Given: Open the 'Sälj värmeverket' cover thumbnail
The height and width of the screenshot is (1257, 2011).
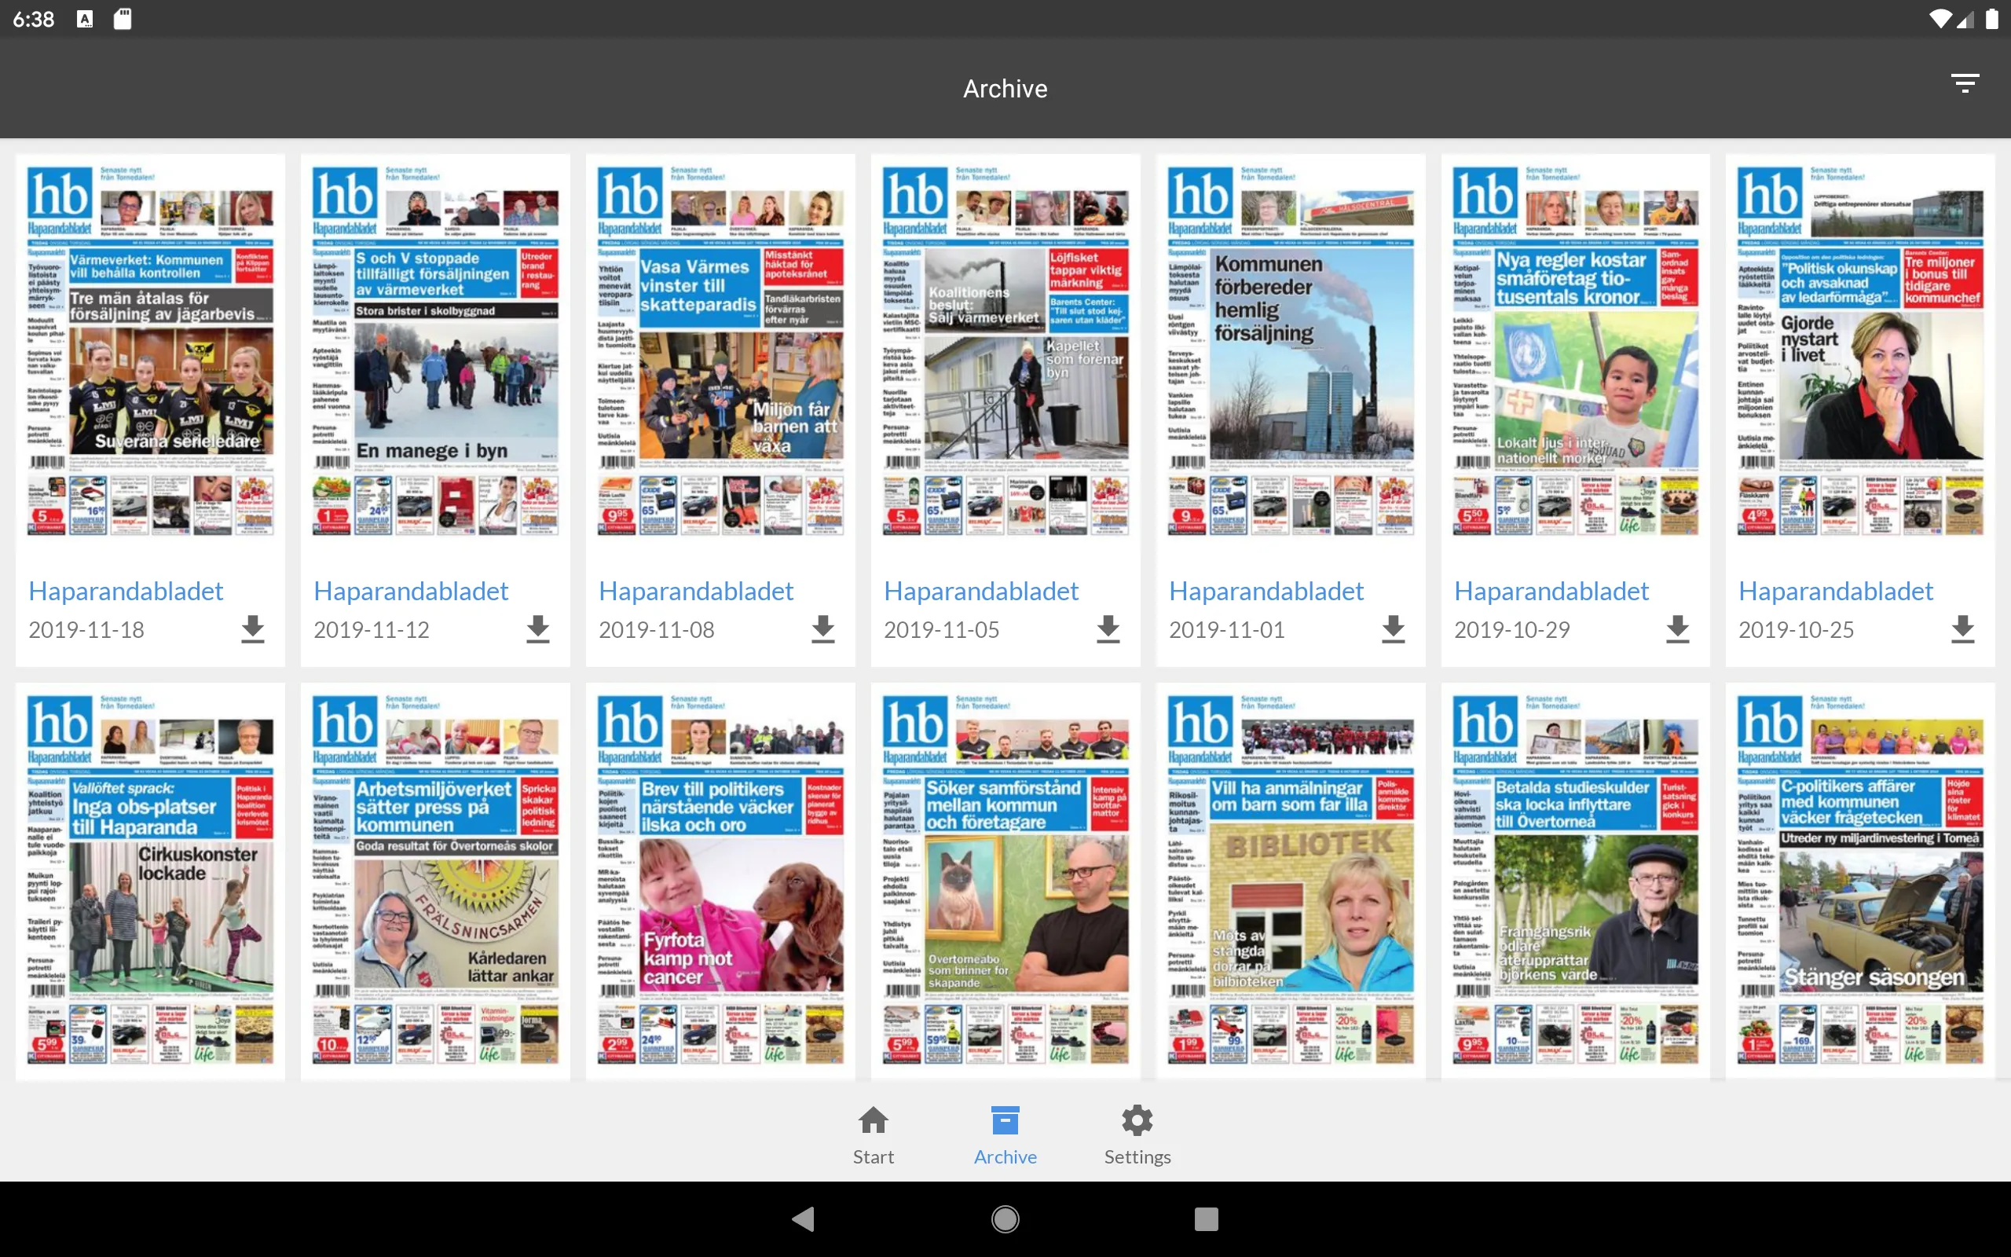Looking at the screenshot, I should [1005, 351].
